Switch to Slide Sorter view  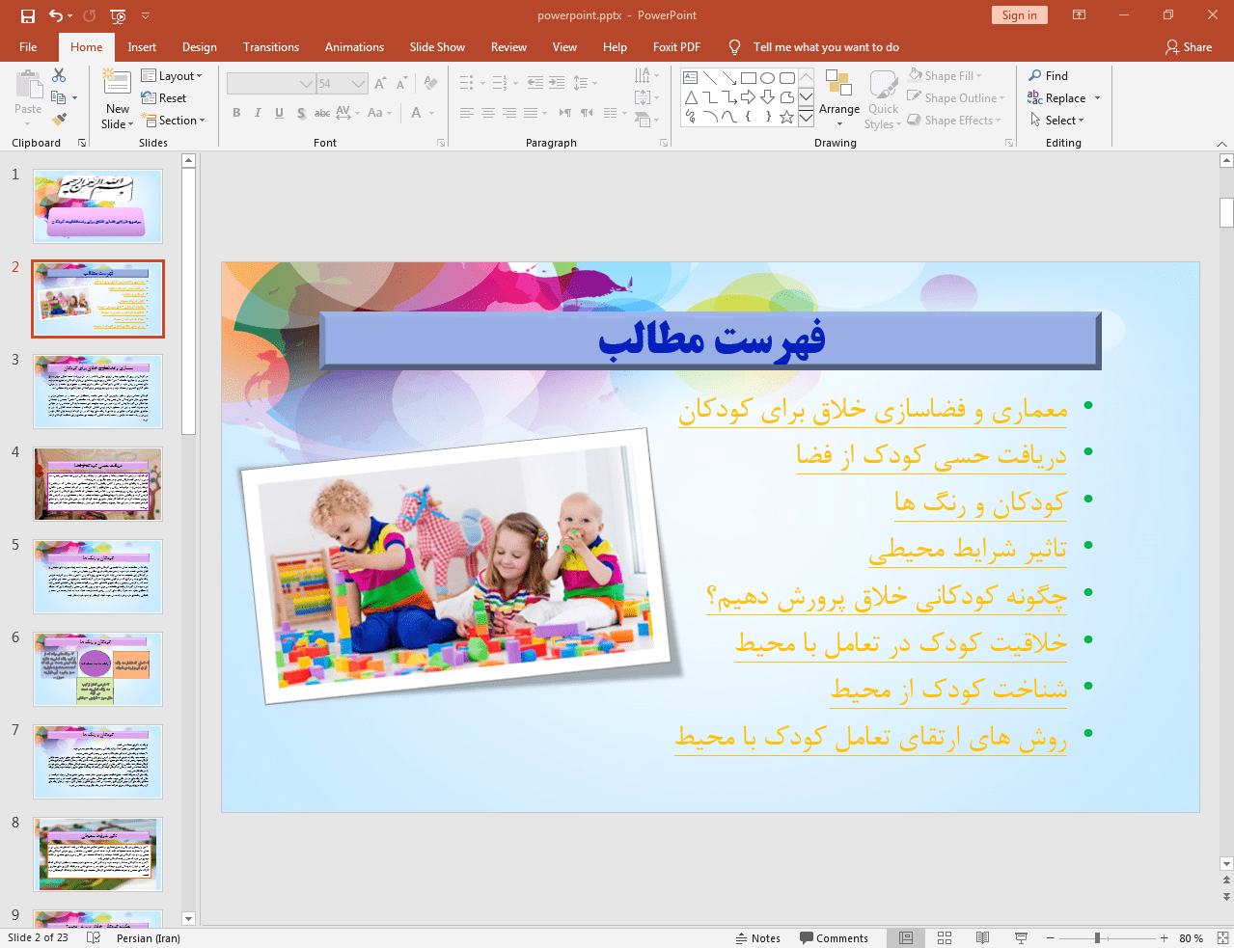[945, 937]
